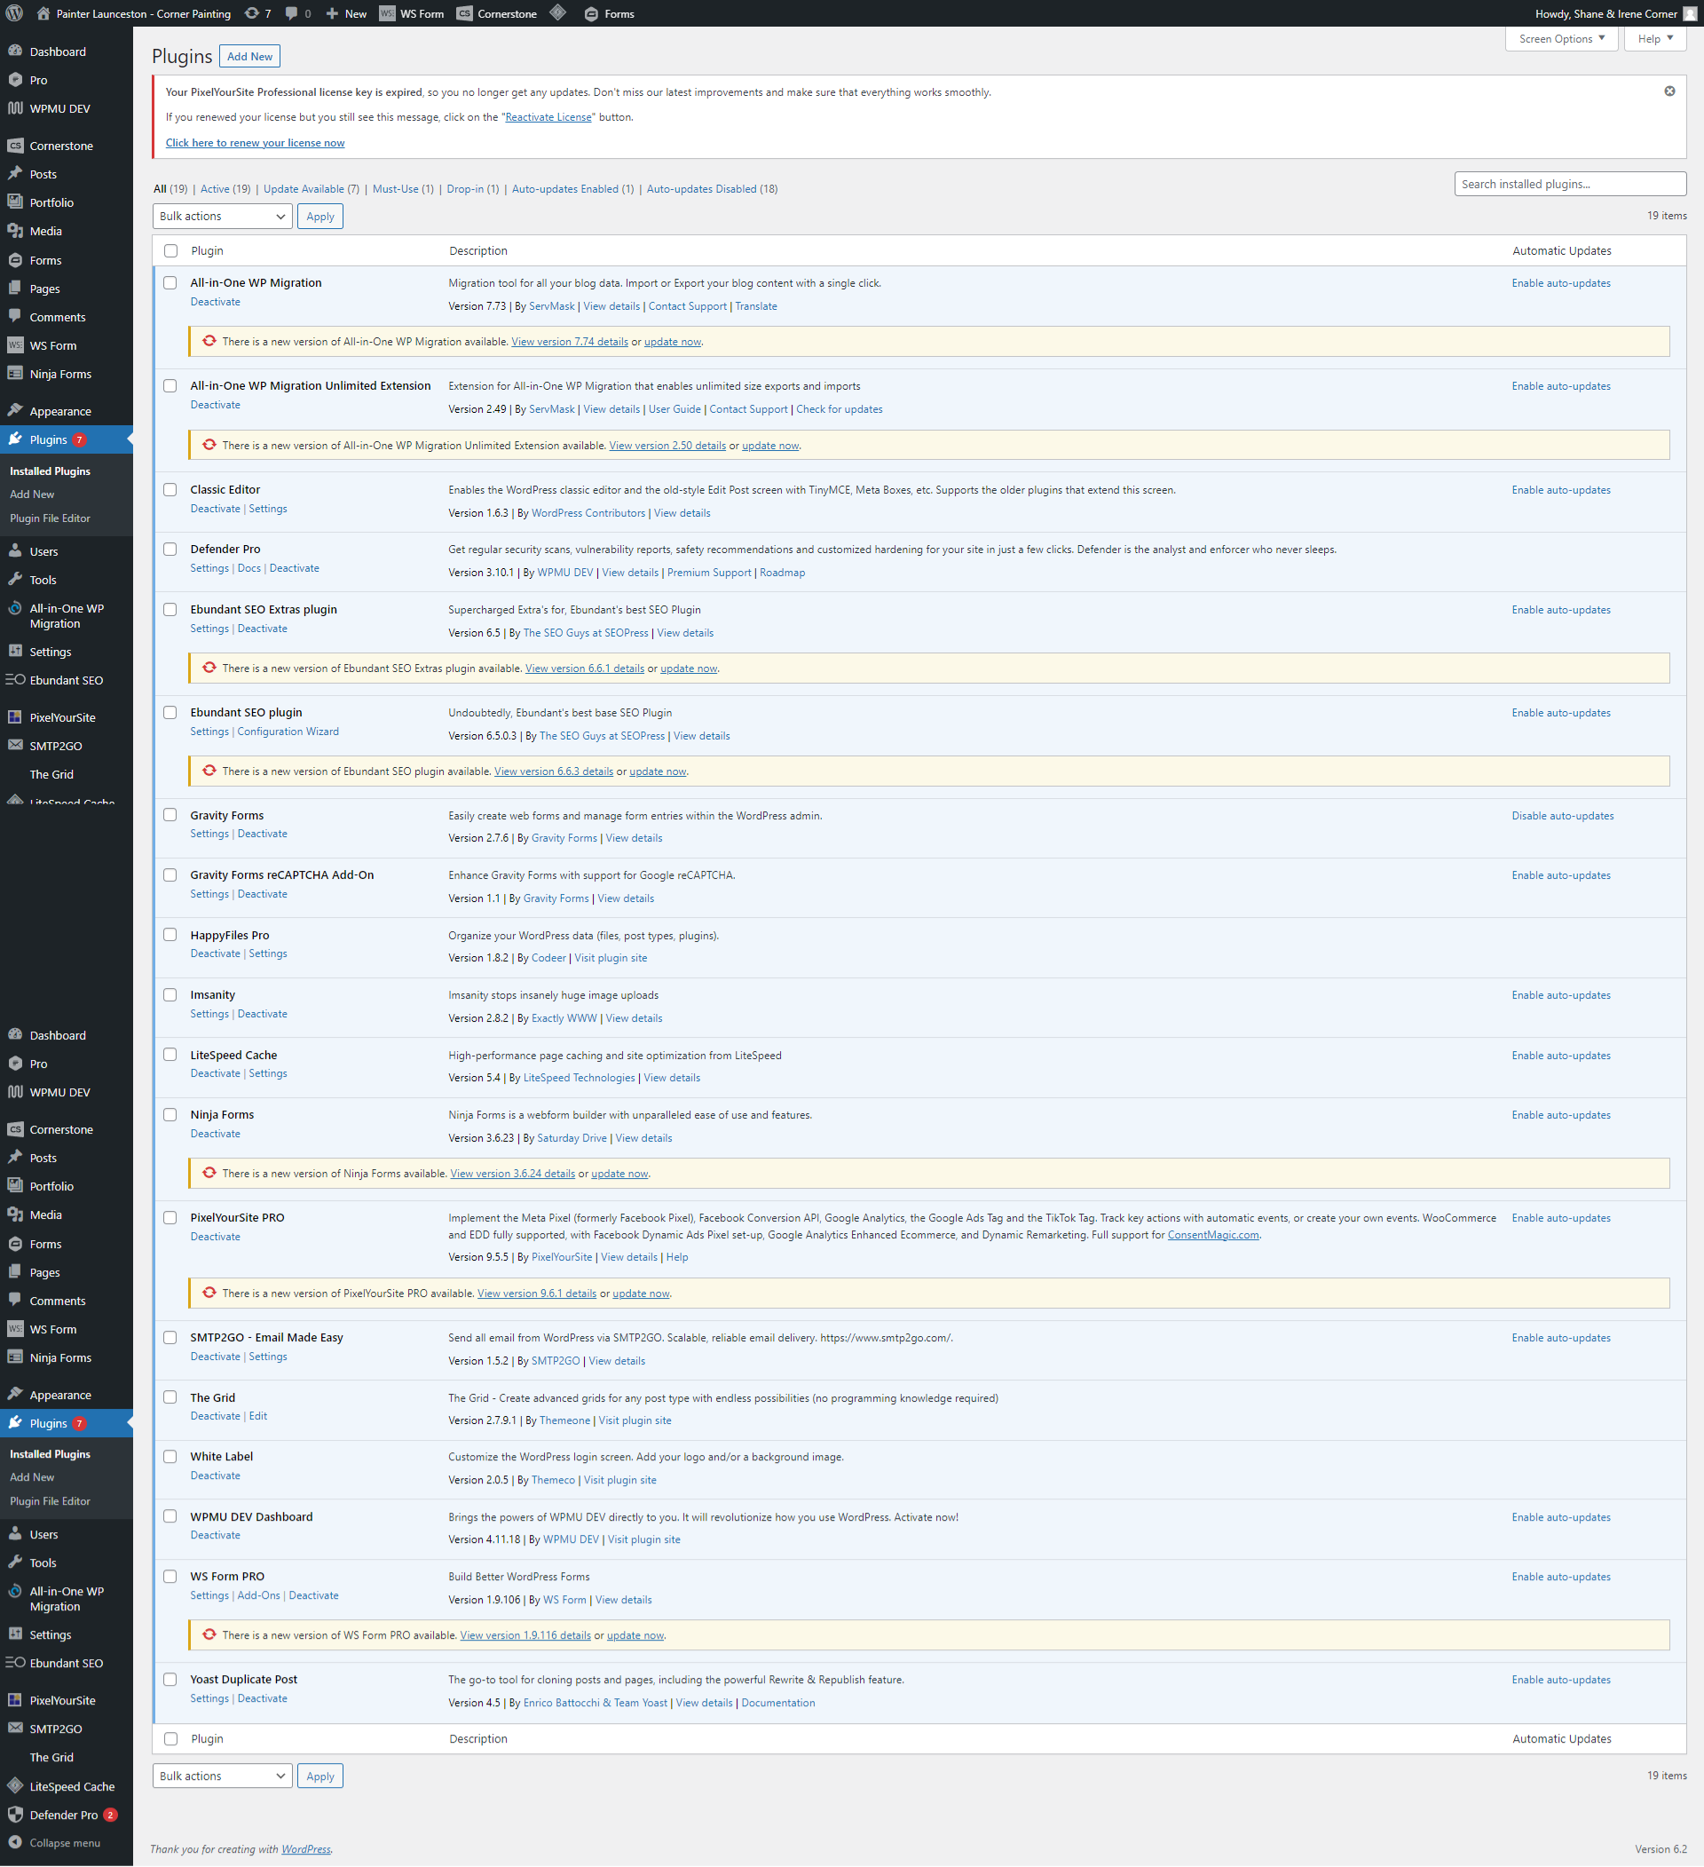
Task: Click the Defender Pro shield icon in sidebar
Action: tap(15, 1815)
